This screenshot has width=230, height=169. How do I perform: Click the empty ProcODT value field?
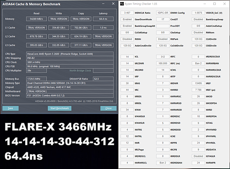pyautogui.click(x=163, y=26)
